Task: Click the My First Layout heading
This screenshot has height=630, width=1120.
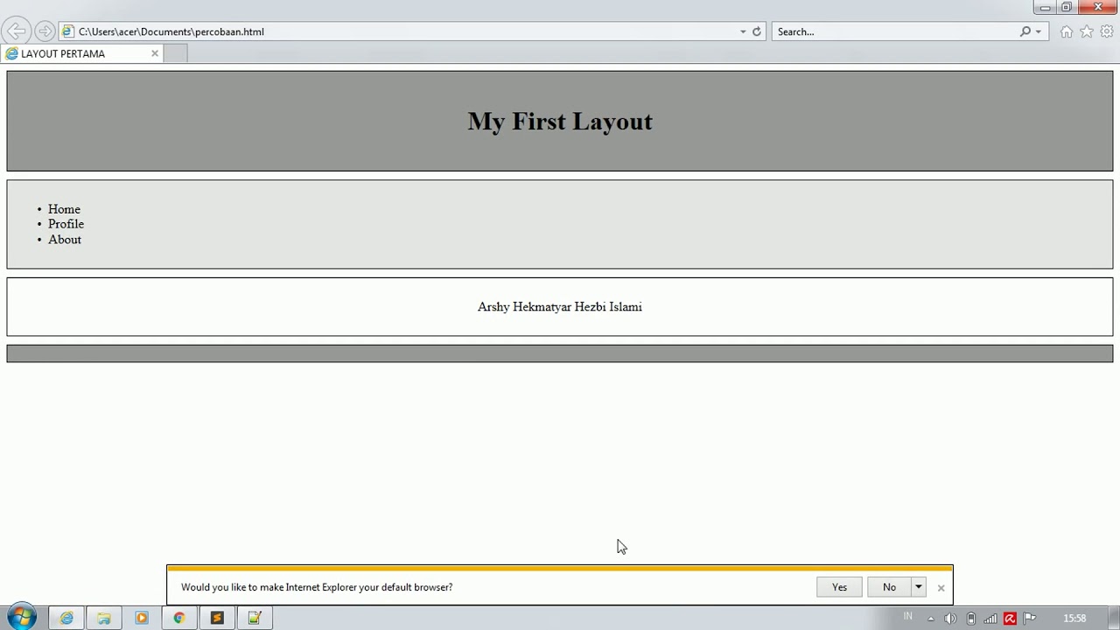Action: click(x=560, y=121)
